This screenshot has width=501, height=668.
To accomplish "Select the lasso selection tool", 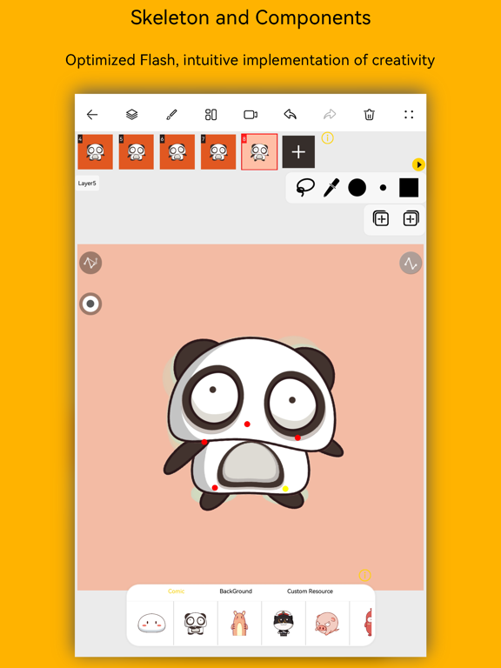I will click(x=305, y=188).
